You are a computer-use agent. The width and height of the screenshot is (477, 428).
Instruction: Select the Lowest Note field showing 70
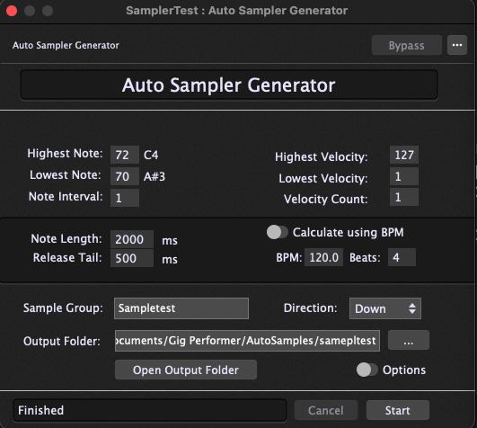pyautogui.click(x=125, y=176)
